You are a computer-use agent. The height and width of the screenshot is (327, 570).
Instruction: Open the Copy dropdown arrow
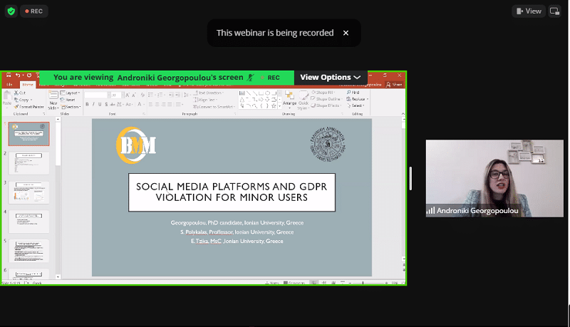(31, 100)
